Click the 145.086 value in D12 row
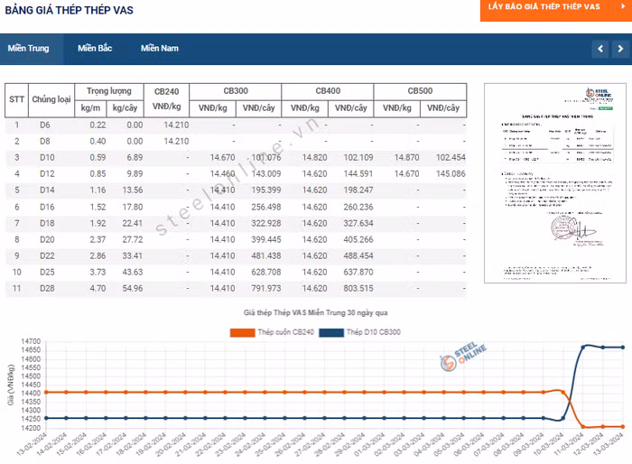 click(451, 173)
